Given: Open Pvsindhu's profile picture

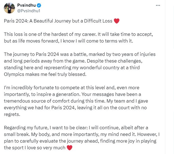Looking at the screenshot, I should click(x=9, y=8).
